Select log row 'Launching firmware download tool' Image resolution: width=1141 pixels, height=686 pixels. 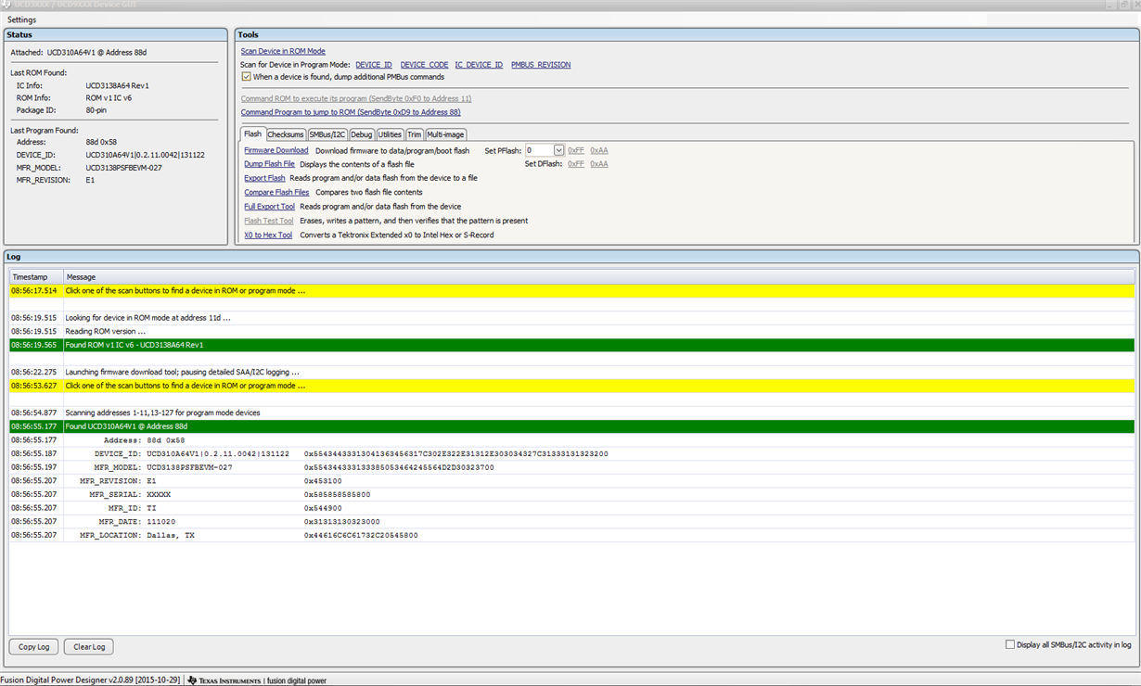[571, 372]
